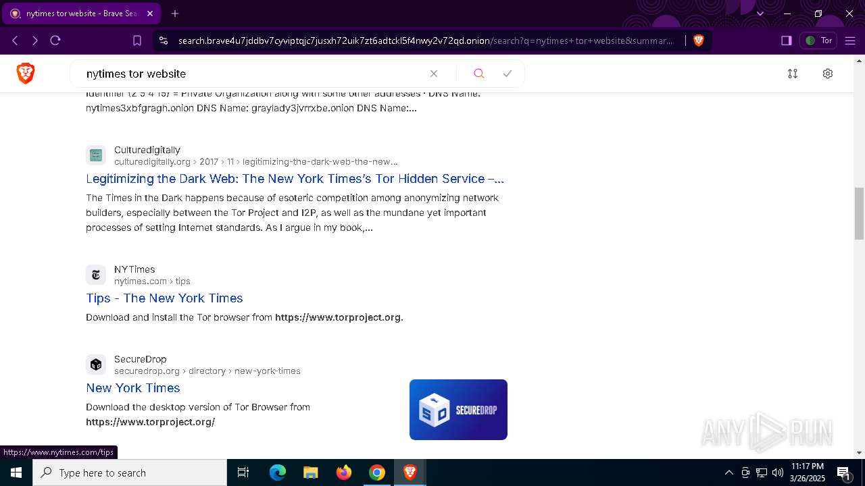The width and height of the screenshot is (865, 486).
Task: Open New York Times SecureDrop result
Action: click(133, 388)
